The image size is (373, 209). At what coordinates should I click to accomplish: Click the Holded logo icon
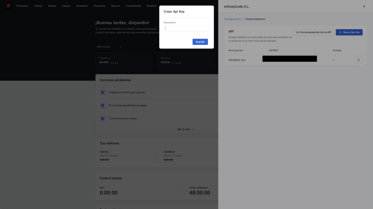pyautogui.click(x=8, y=6)
